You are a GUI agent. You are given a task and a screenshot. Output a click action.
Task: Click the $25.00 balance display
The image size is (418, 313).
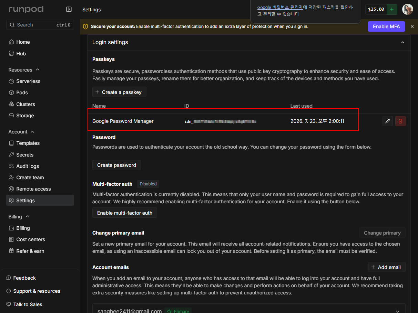point(376,9)
